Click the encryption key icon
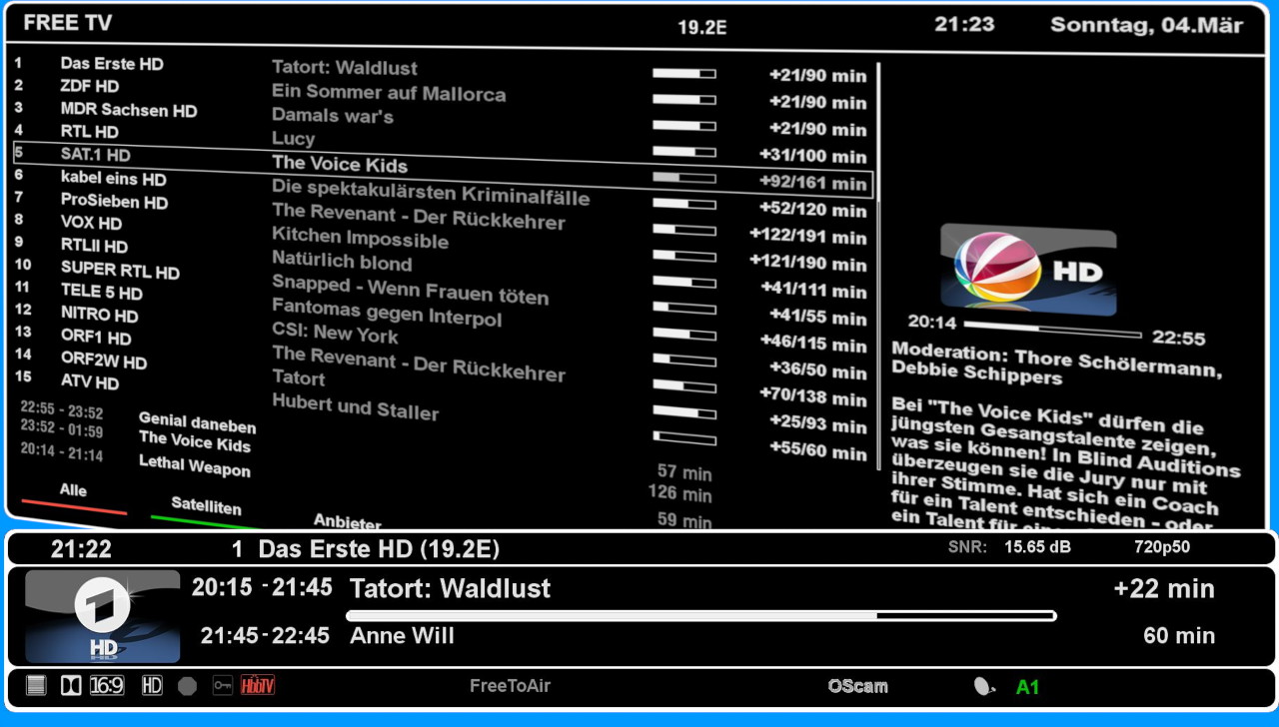 (222, 686)
